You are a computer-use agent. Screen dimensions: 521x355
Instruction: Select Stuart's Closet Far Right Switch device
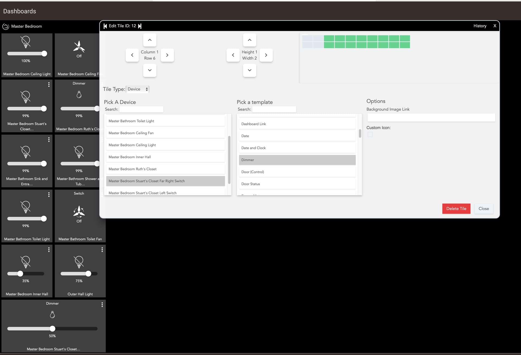(166, 181)
